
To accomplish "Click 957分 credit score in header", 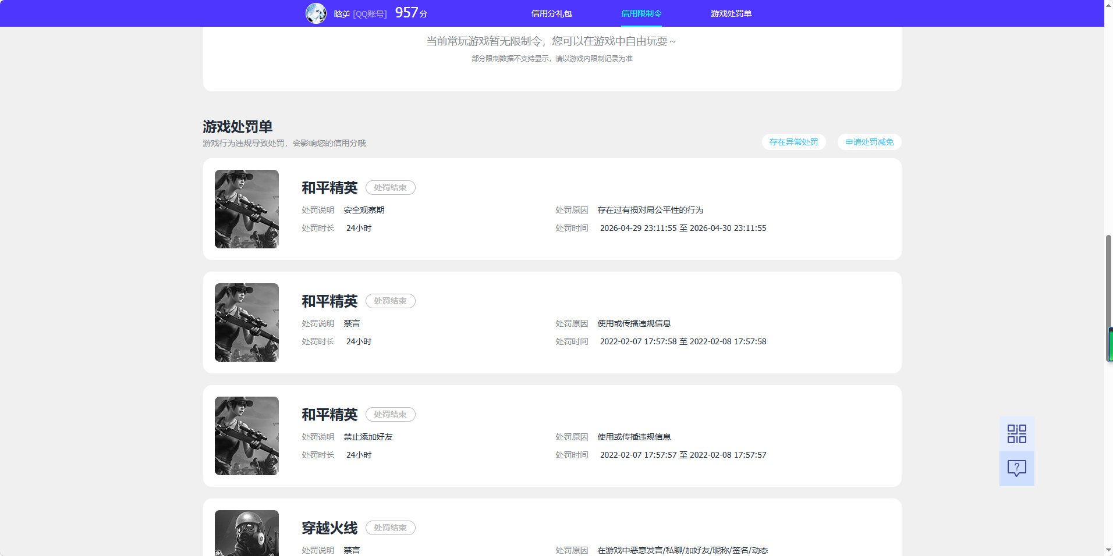I will point(411,13).
